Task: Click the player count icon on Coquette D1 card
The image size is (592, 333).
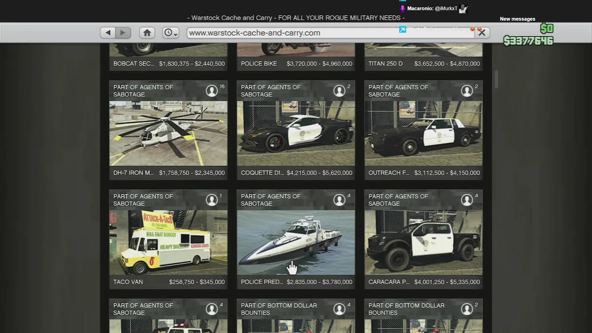Action: click(339, 91)
